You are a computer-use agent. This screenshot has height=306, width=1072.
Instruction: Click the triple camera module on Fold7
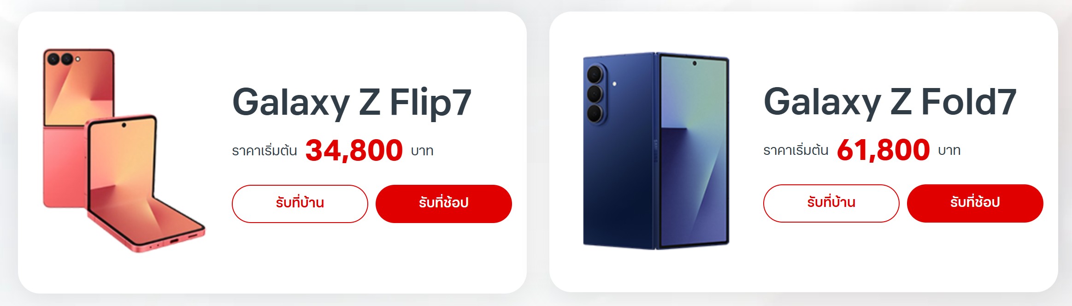[595, 94]
